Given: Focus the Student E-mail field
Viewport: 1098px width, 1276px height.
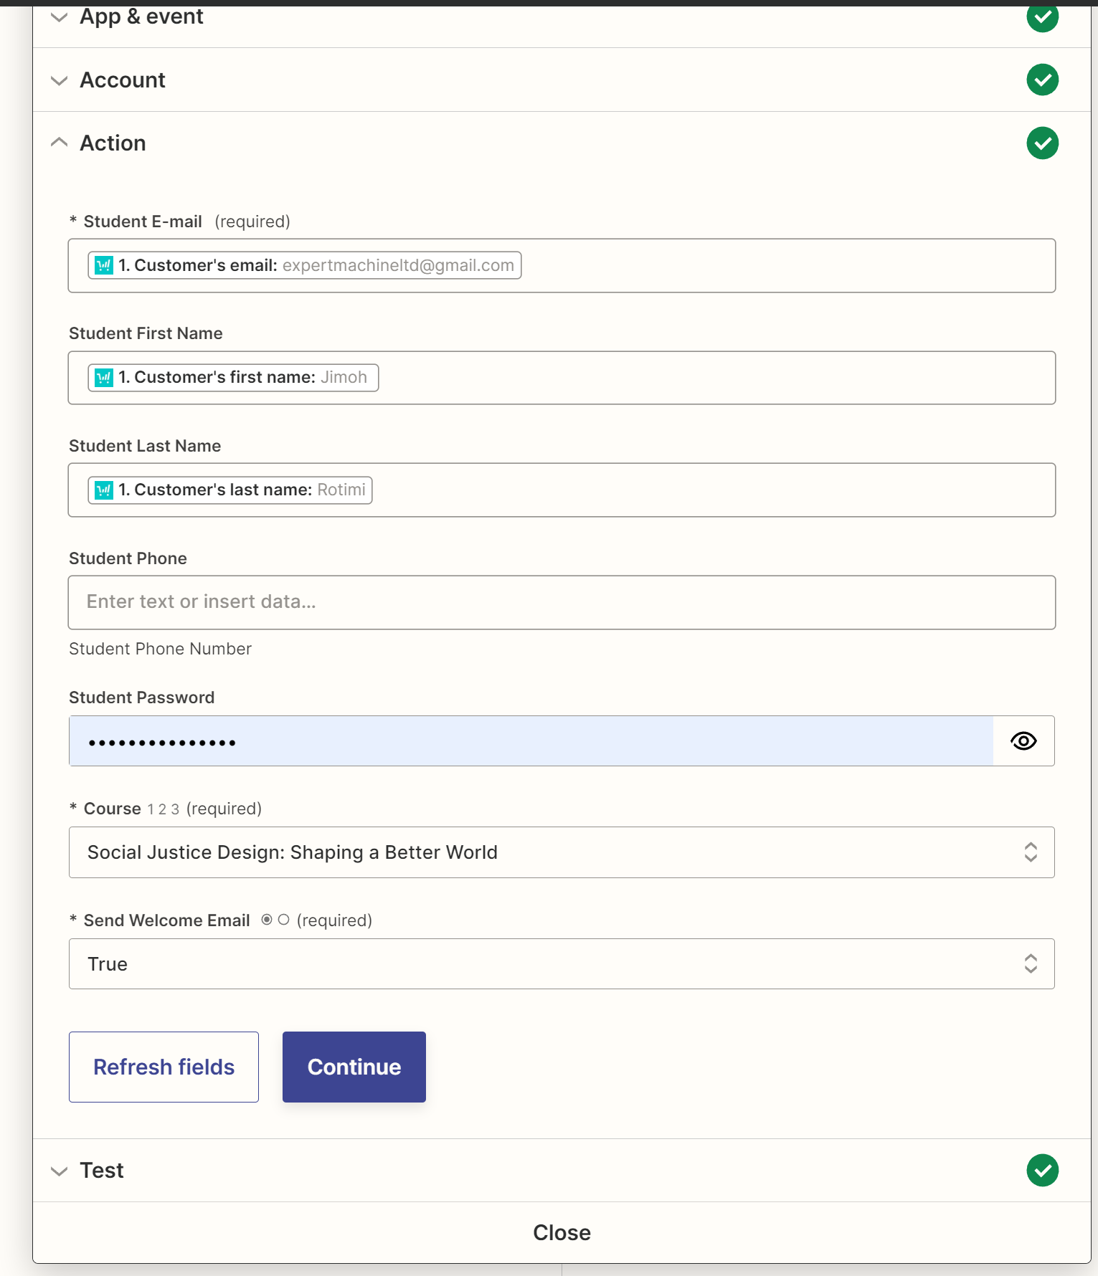Looking at the screenshot, I should pyautogui.click(x=562, y=266).
